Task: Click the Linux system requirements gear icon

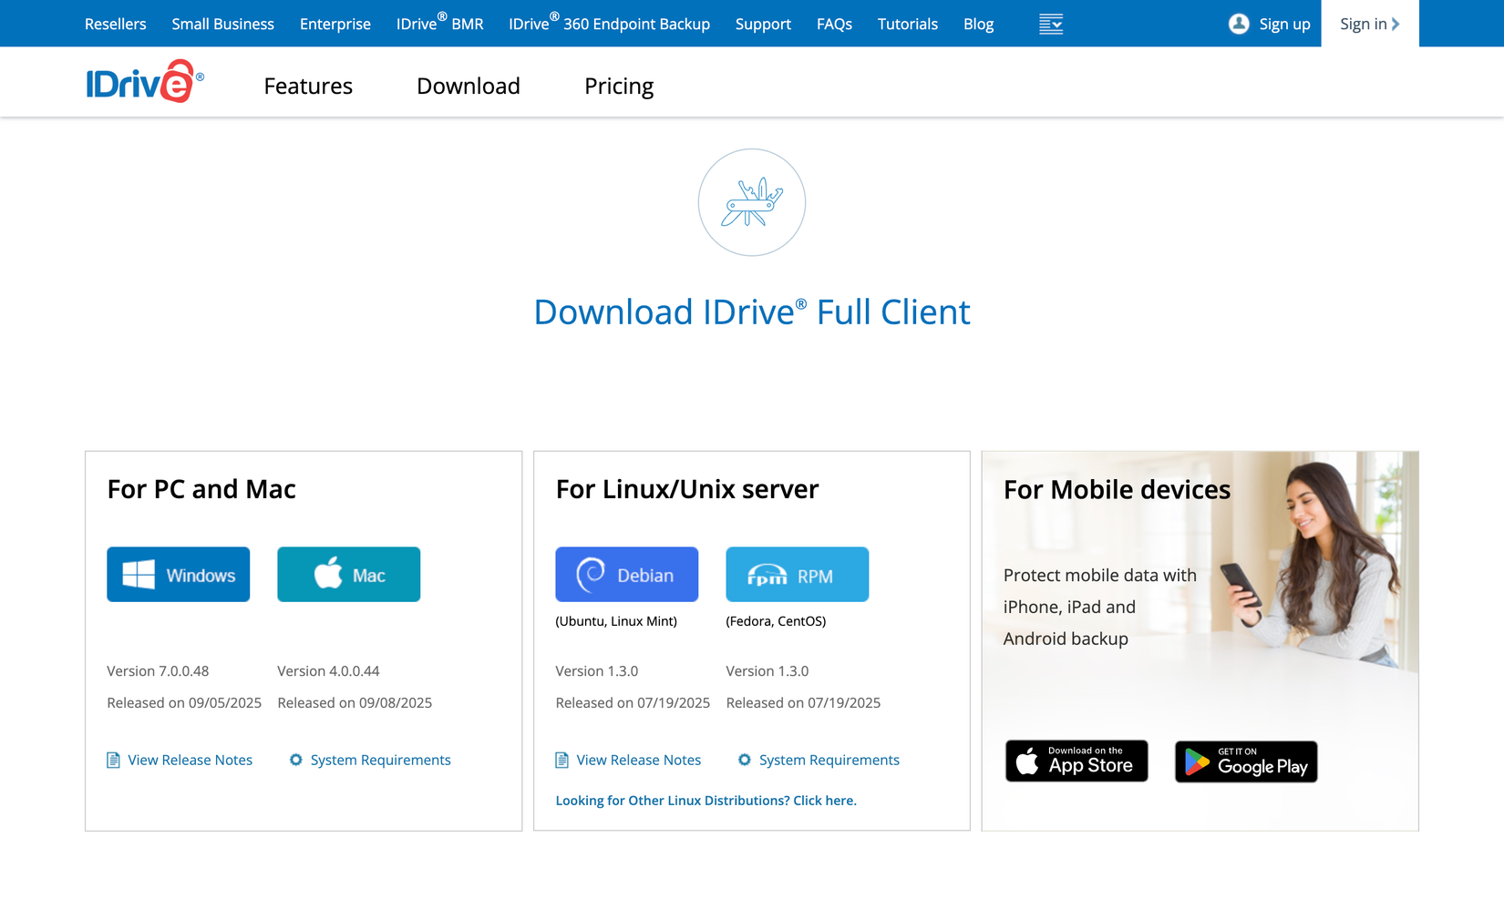Action: click(x=745, y=760)
